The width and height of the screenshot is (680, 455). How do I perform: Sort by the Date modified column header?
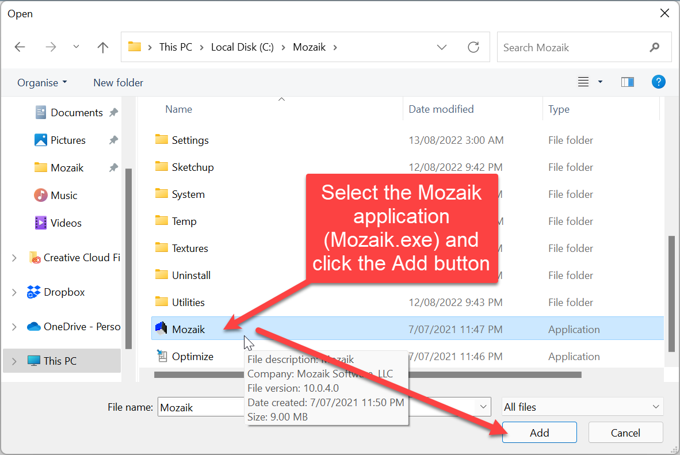tap(441, 109)
